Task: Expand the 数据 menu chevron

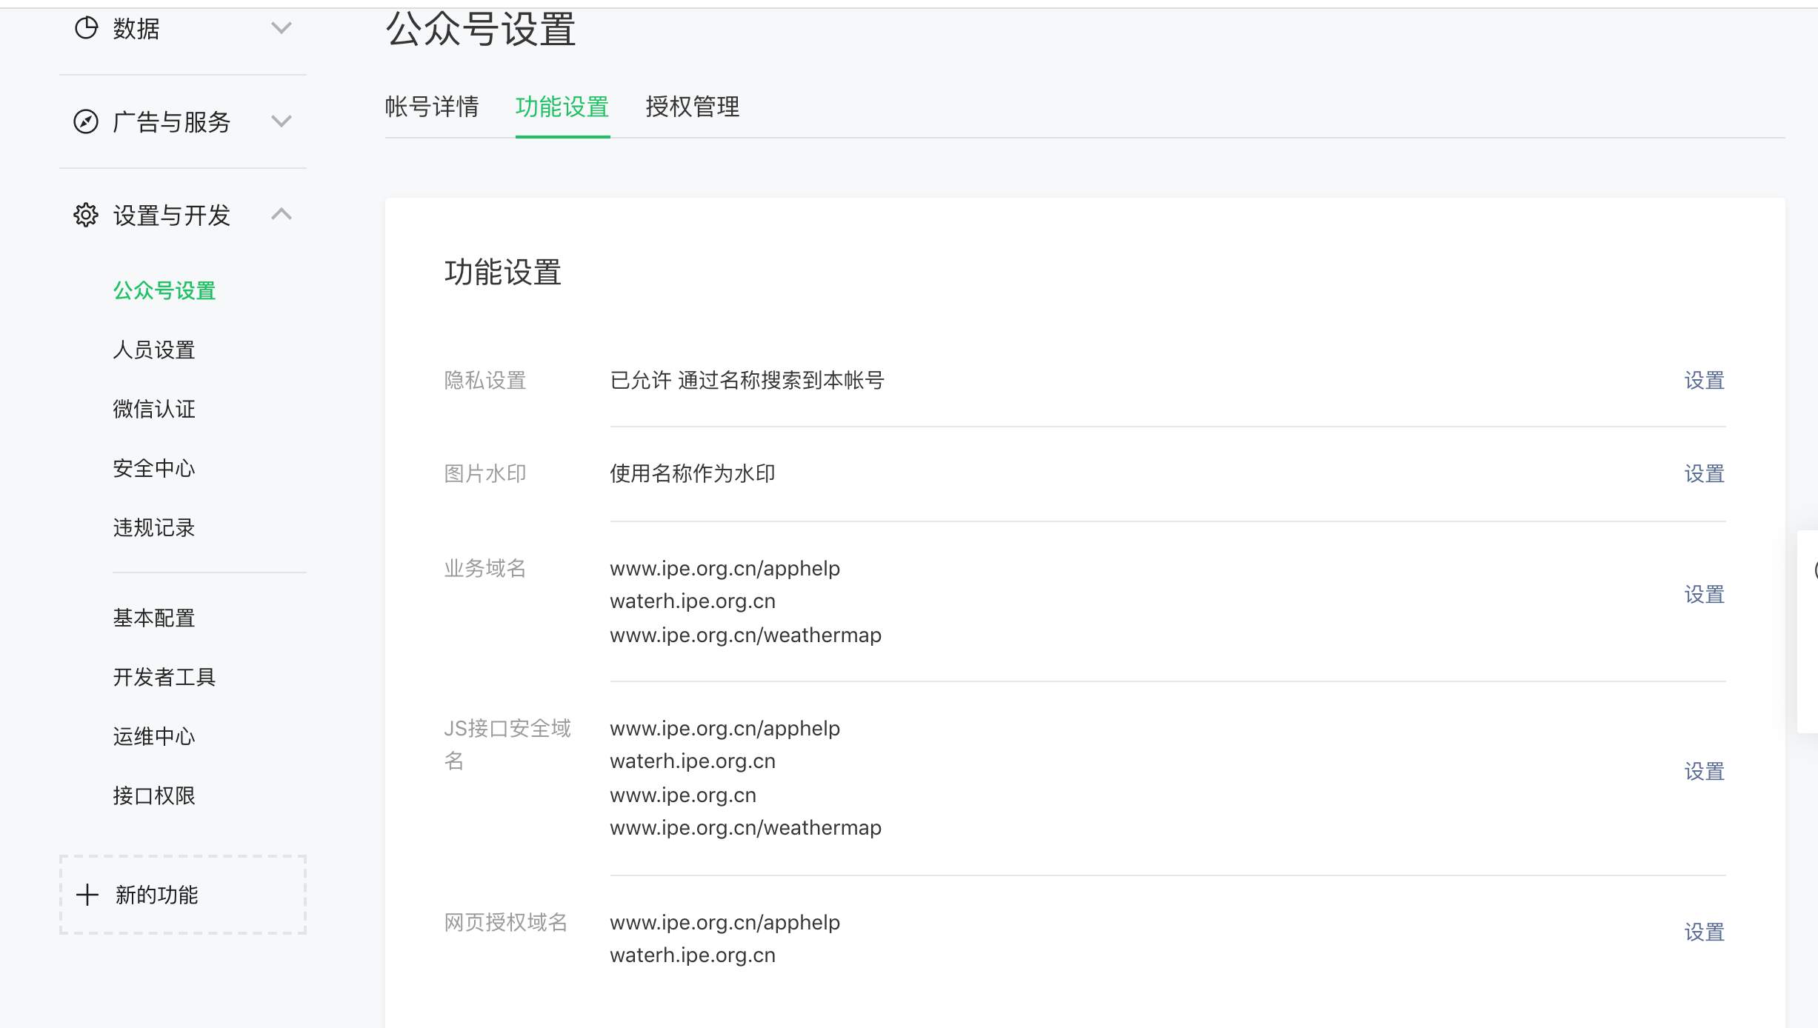Action: click(x=282, y=28)
